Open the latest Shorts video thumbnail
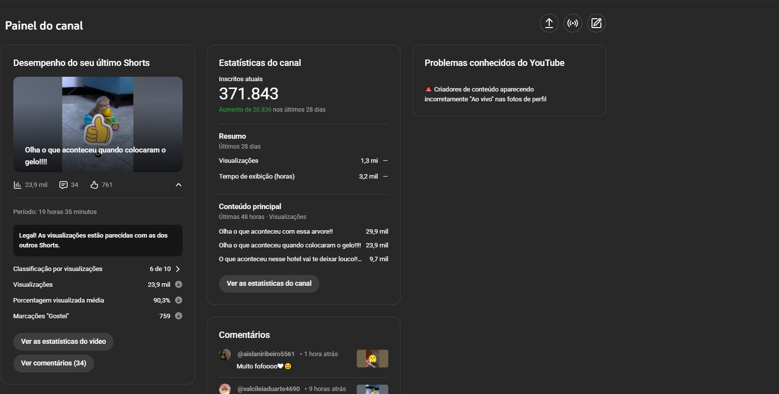 tap(98, 124)
